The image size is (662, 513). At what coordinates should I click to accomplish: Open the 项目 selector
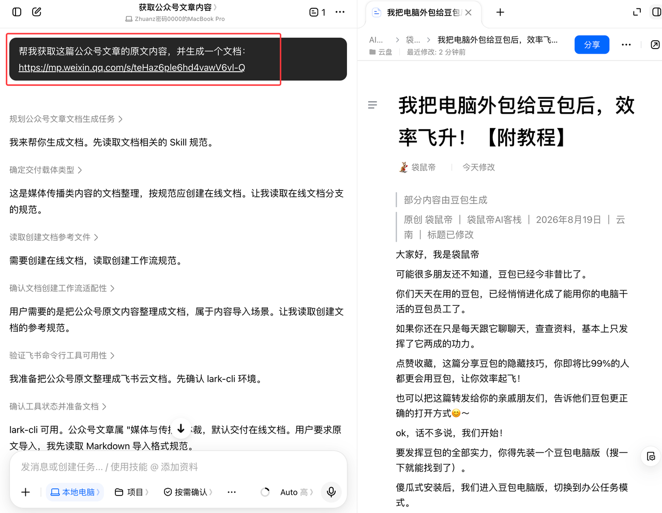click(131, 492)
